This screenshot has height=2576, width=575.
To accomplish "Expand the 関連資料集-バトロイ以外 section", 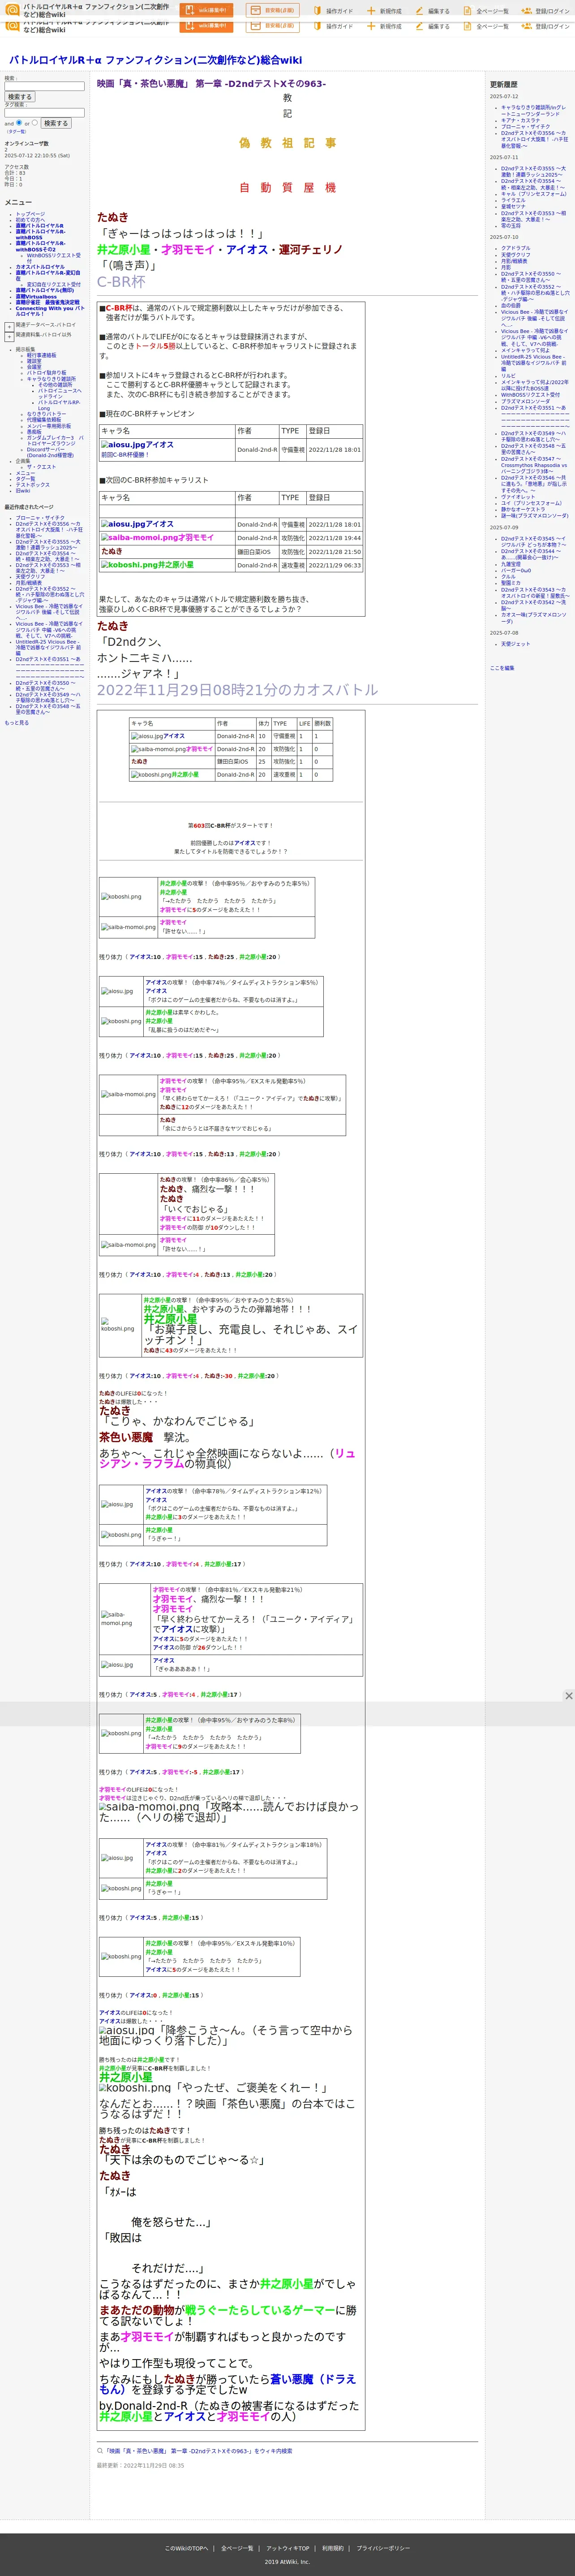I will [9, 337].
